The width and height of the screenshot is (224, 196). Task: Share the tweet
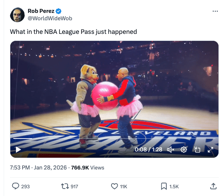pos(213,186)
